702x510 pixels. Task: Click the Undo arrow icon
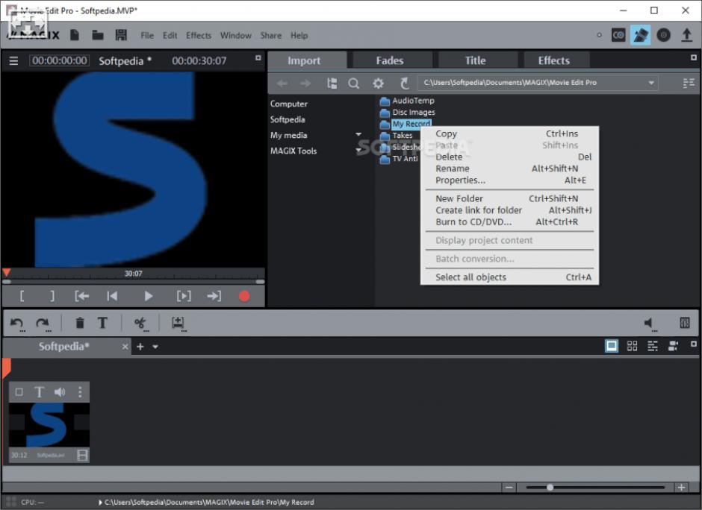(x=16, y=323)
